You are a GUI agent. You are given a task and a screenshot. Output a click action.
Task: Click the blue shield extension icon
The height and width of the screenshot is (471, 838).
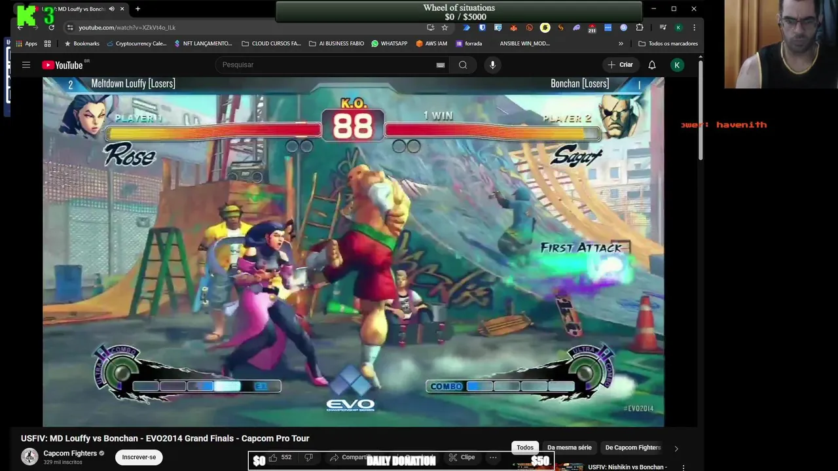pyautogui.click(x=483, y=27)
